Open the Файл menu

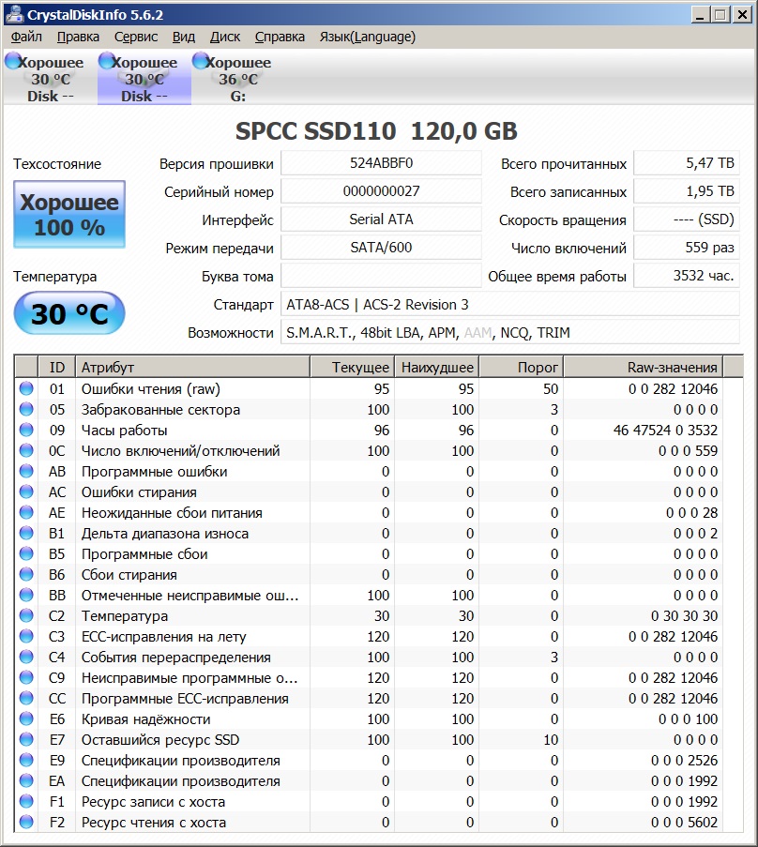pyautogui.click(x=26, y=37)
